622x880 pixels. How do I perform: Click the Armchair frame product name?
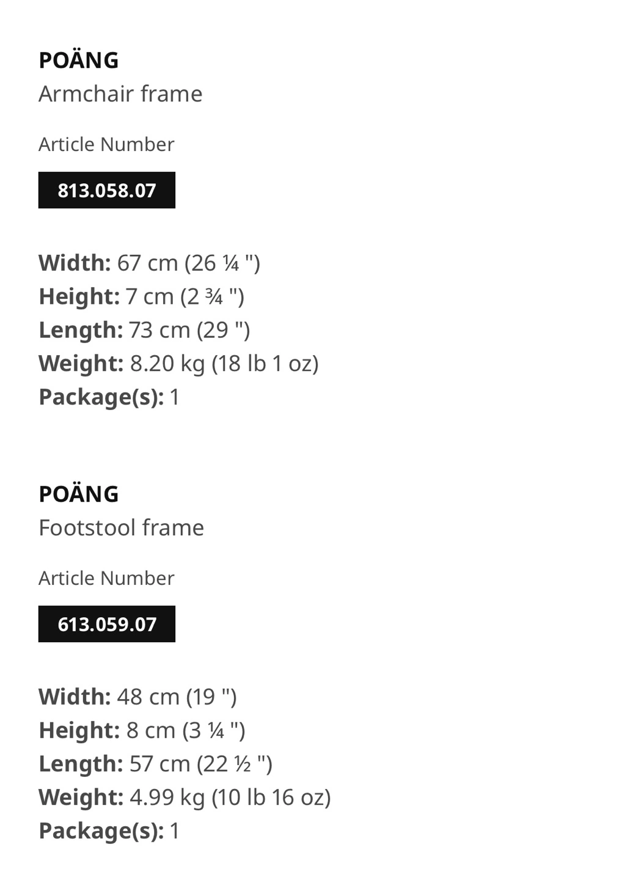point(120,94)
